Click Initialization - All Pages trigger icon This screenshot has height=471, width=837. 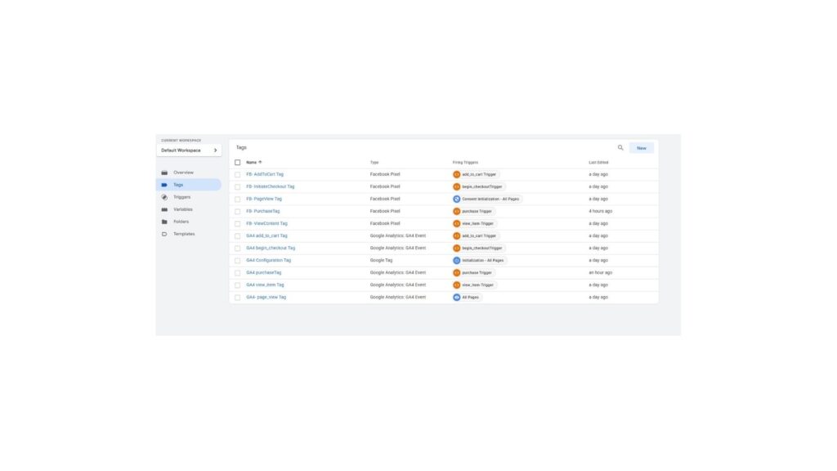tap(456, 261)
